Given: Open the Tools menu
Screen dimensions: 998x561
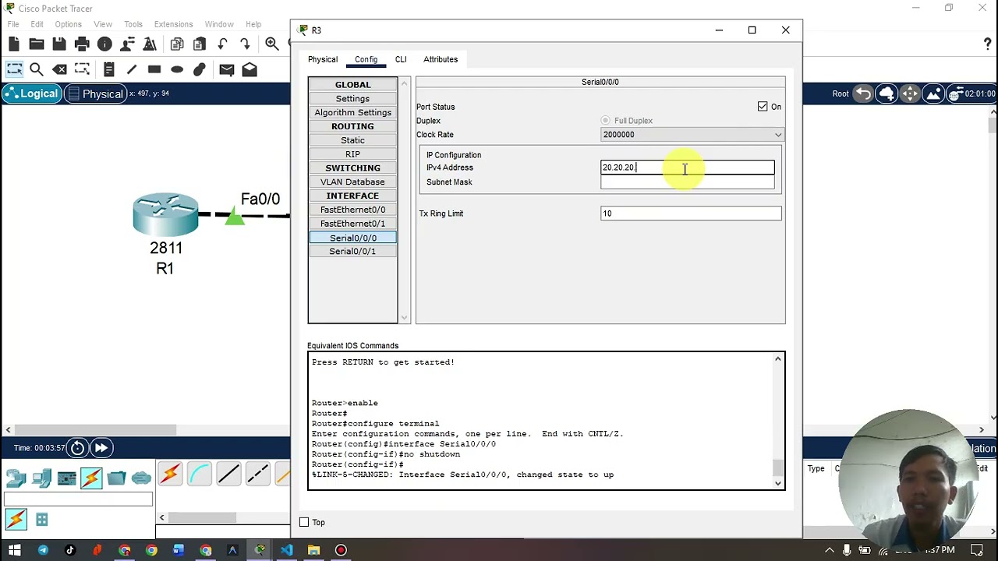Looking at the screenshot, I should pos(133,24).
